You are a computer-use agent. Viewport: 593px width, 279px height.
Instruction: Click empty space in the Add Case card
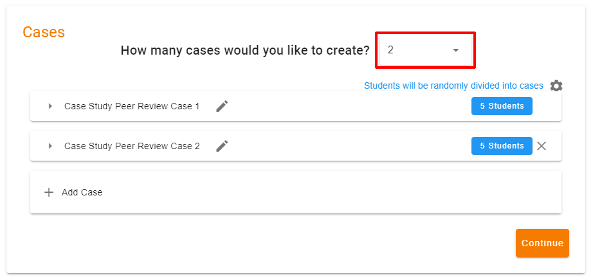(322, 192)
